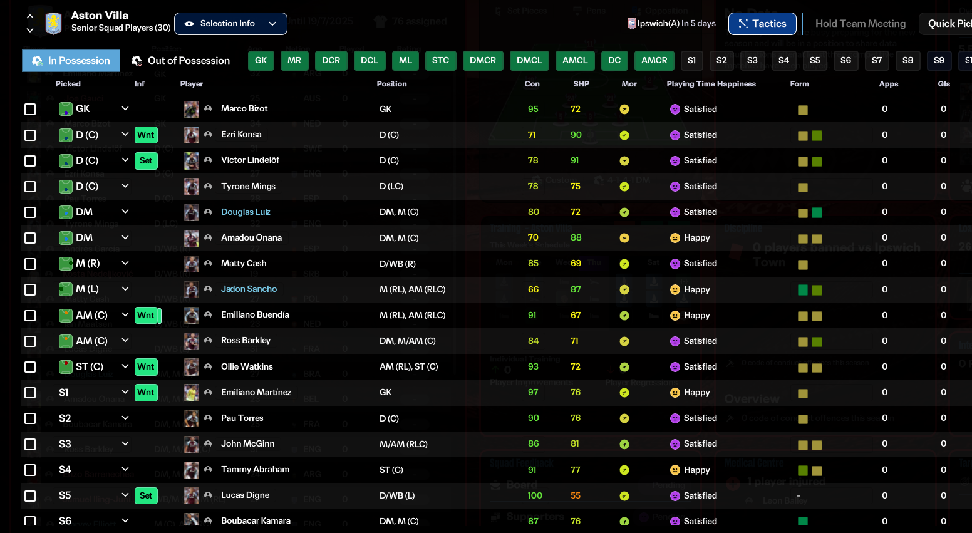The width and height of the screenshot is (972, 533).
Task: Click the AM (C) role icon for Emiliano Buendía
Action: pyautogui.click(x=66, y=315)
